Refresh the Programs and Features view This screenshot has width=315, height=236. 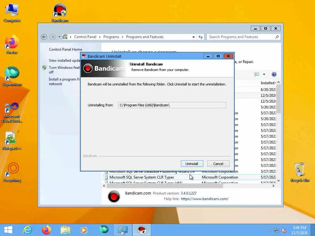coord(201,37)
